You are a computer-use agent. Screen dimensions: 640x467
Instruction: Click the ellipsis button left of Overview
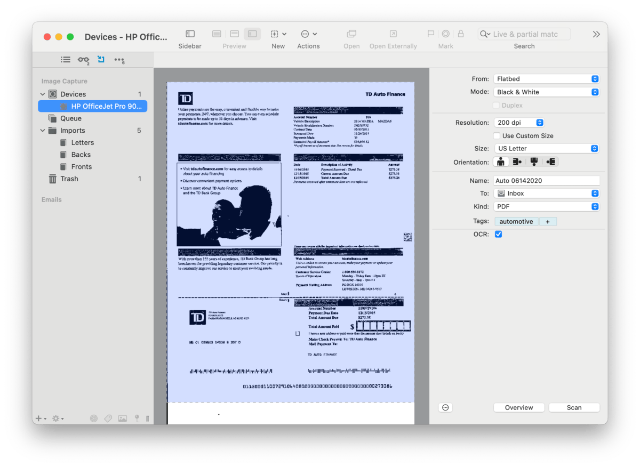tap(446, 407)
